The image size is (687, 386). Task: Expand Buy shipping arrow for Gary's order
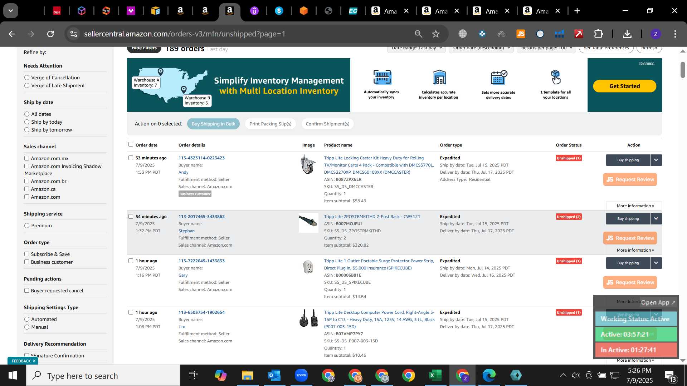coord(656,263)
